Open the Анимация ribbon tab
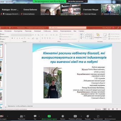The width and height of the screenshot is (121, 121). (38, 31)
